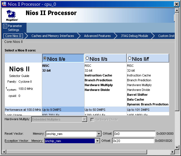Viewport: 181px width, 156px height.
Task: Click the 'Performance at 100.0 MHz' row label
Action: click(23, 110)
